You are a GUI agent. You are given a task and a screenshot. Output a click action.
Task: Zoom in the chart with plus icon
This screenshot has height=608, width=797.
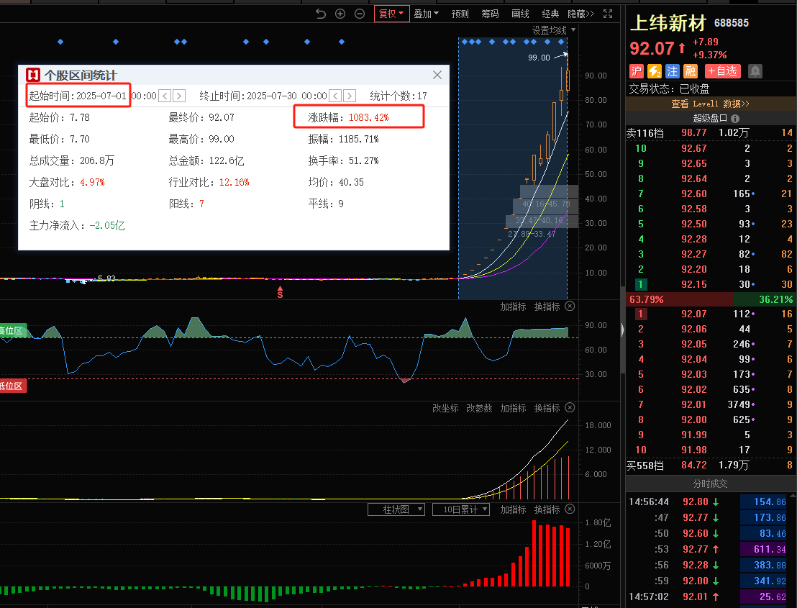coord(340,14)
